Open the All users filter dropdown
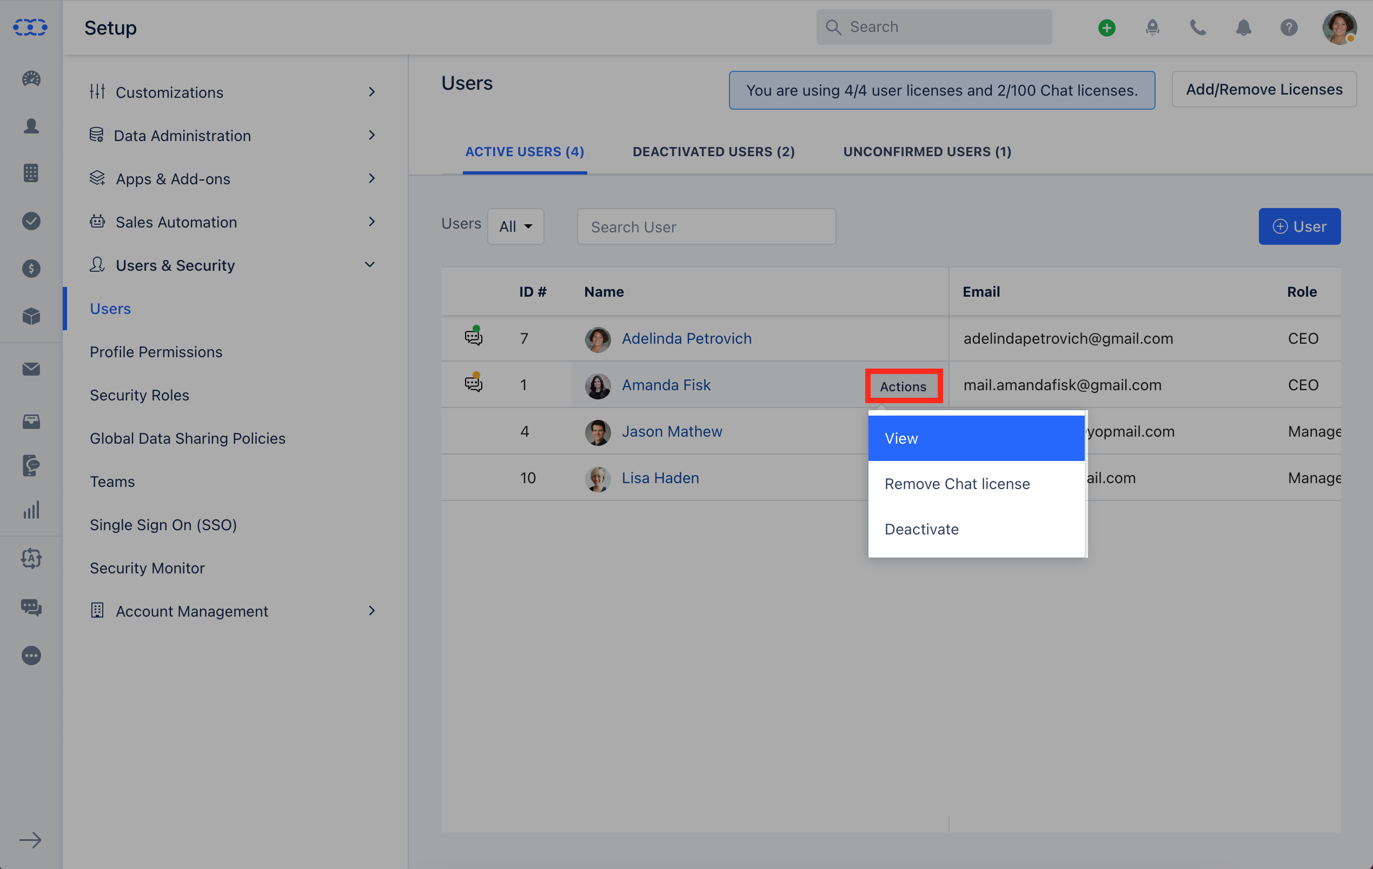Image resolution: width=1373 pixels, height=869 pixels. (515, 226)
